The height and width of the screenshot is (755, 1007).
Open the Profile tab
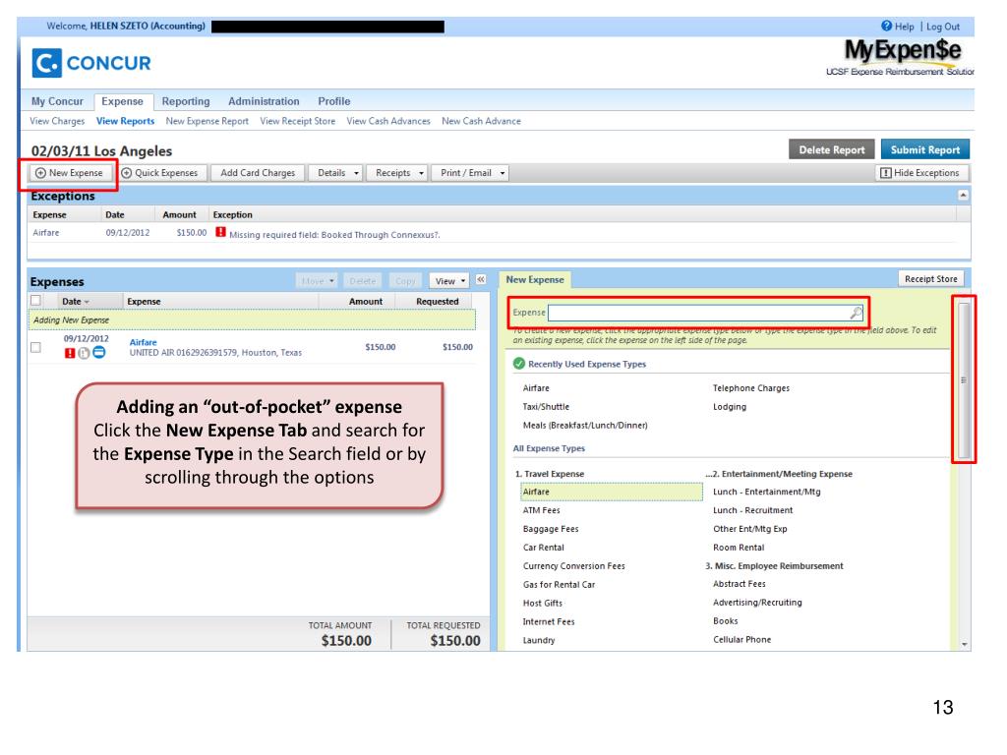pyautogui.click(x=334, y=101)
